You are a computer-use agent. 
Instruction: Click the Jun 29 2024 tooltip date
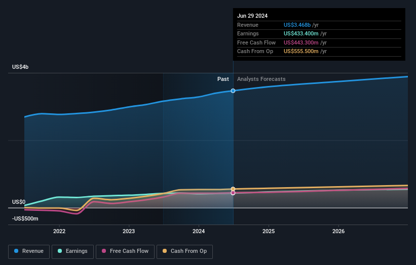[252, 16]
